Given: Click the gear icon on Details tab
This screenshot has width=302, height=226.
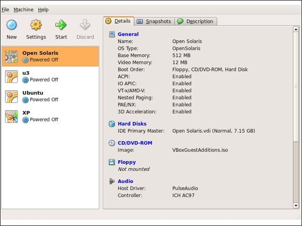Looking at the screenshot, I should click(x=108, y=21).
